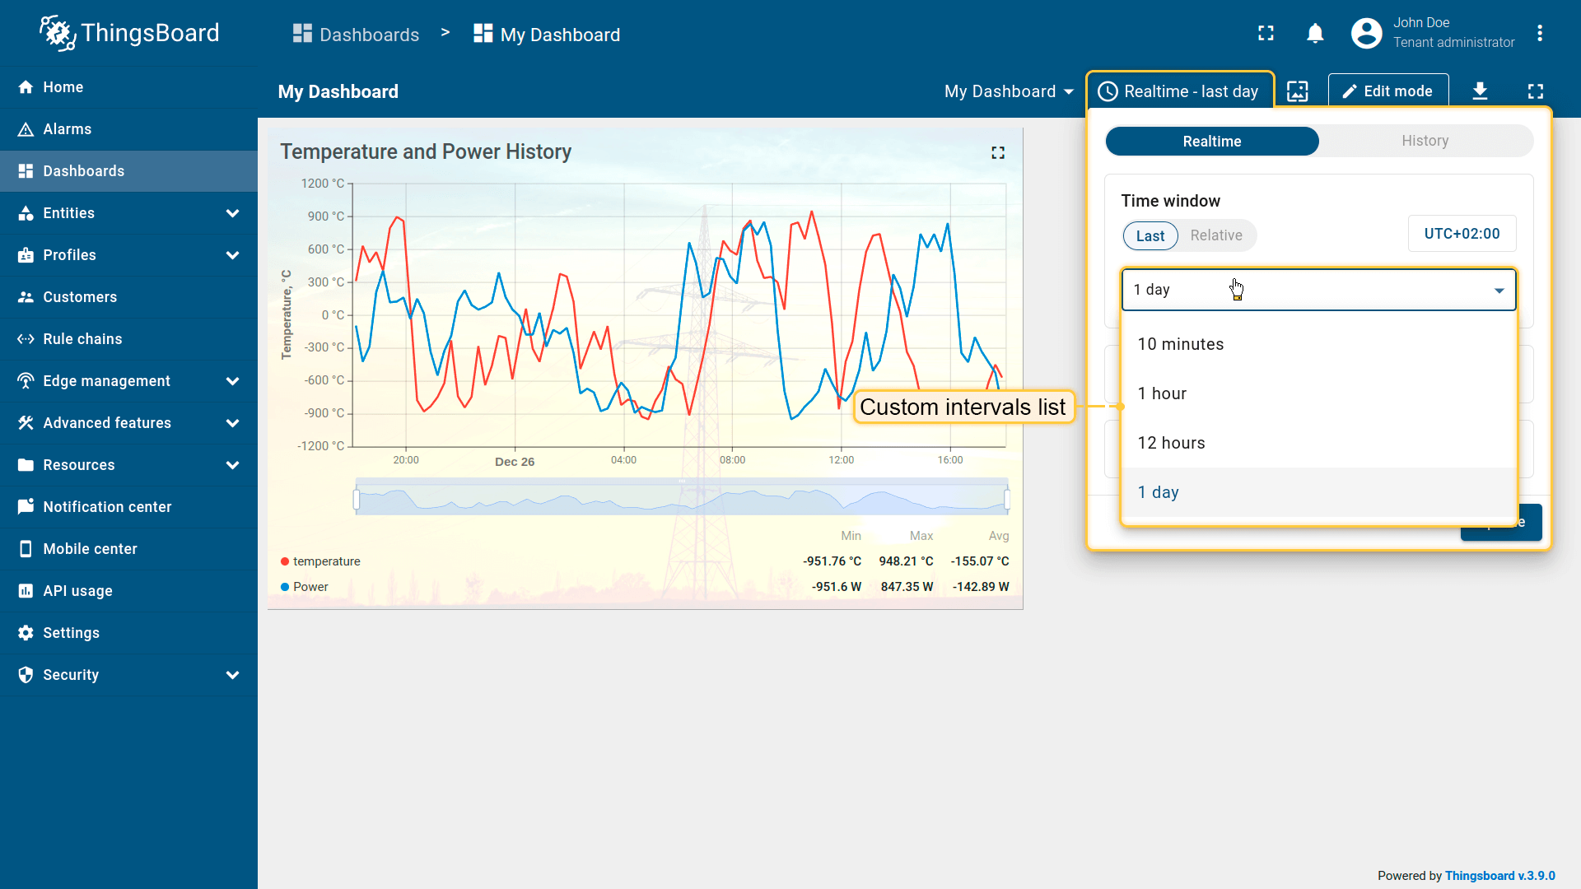Click the John Doe account avatar icon

tap(1366, 34)
